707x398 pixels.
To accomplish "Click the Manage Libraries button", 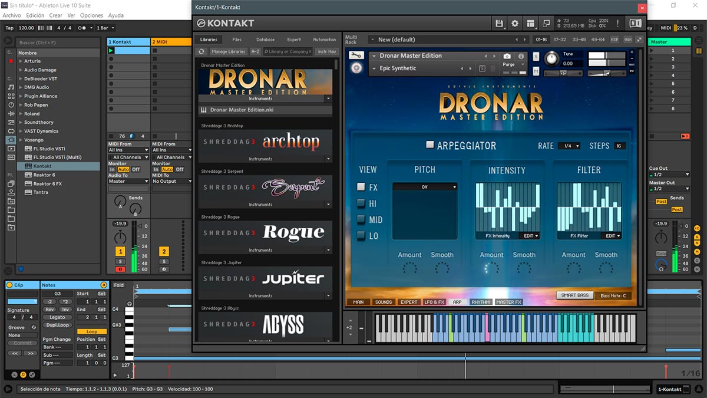I will click(228, 52).
